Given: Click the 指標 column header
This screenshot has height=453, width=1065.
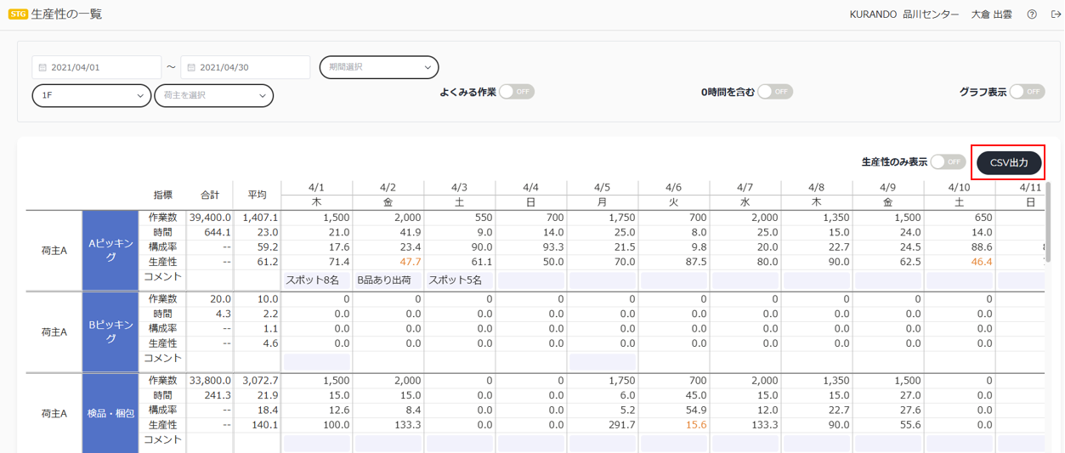Looking at the screenshot, I should (162, 195).
